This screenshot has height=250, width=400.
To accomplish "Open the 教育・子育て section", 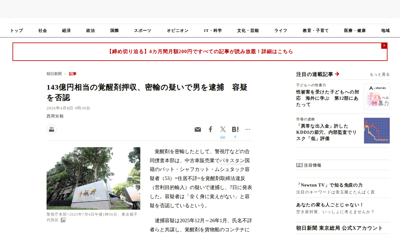I will 316,31.
